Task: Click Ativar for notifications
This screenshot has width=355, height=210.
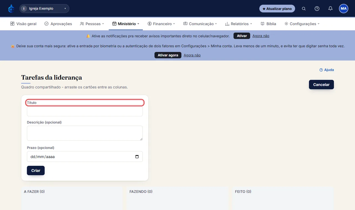Action: pos(242,36)
